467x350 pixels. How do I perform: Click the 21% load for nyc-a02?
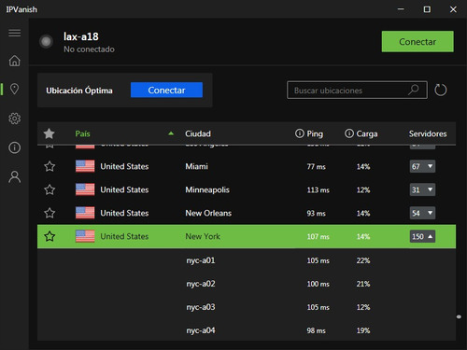tap(363, 284)
